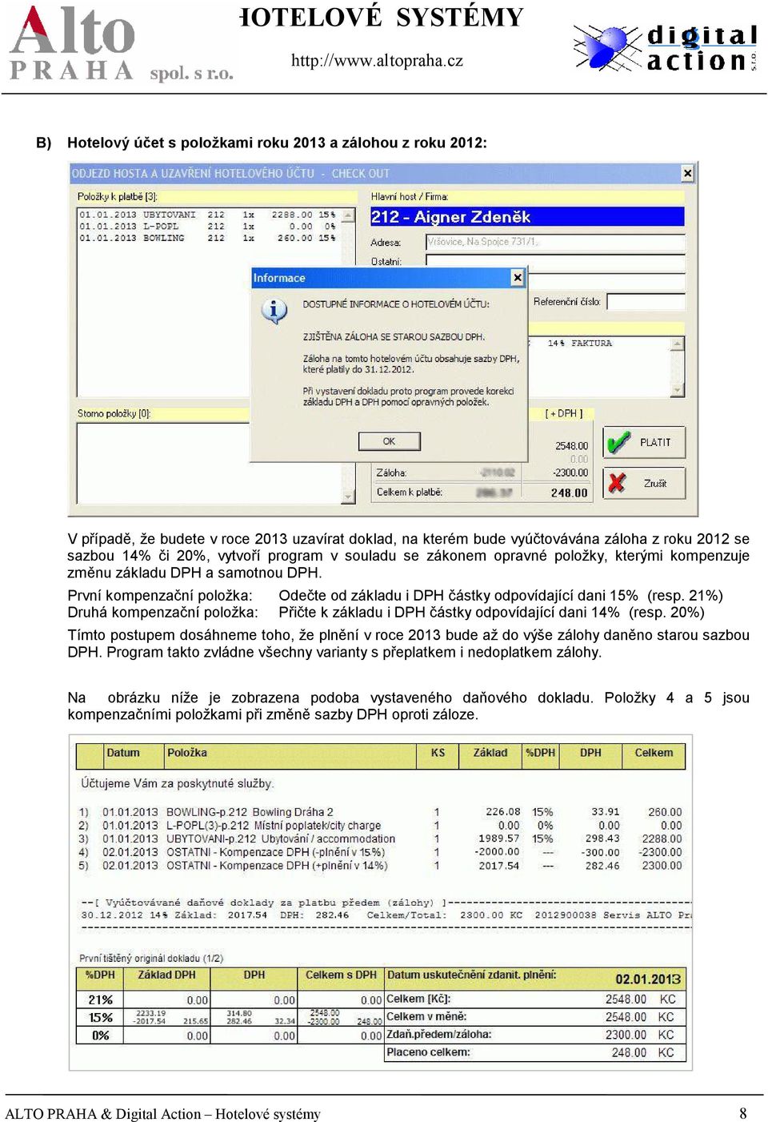Click the 'Celkem k platbě' amount 248.00
The image size is (768, 1122).
coord(569,493)
